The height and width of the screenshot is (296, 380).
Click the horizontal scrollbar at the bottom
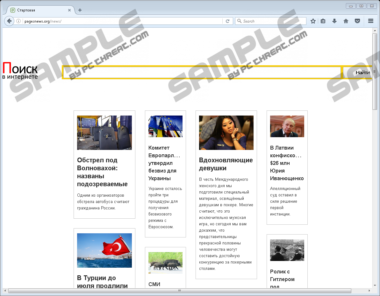point(180,291)
